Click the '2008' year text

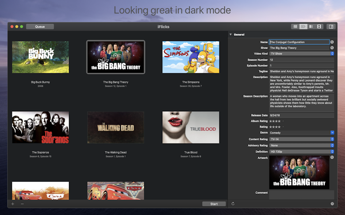(41, 86)
